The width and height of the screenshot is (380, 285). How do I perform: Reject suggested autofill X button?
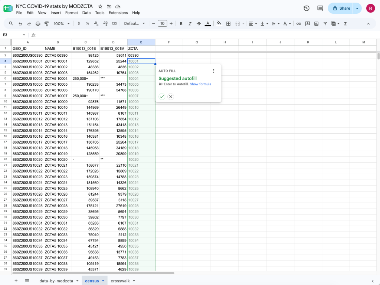click(171, 96)
